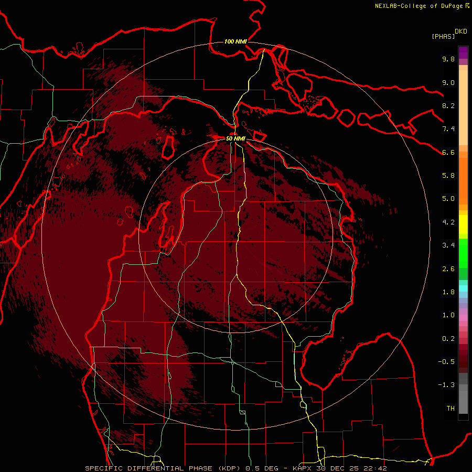
Task: Click the -0.5 value on the color scale
Action: [446, 362]
